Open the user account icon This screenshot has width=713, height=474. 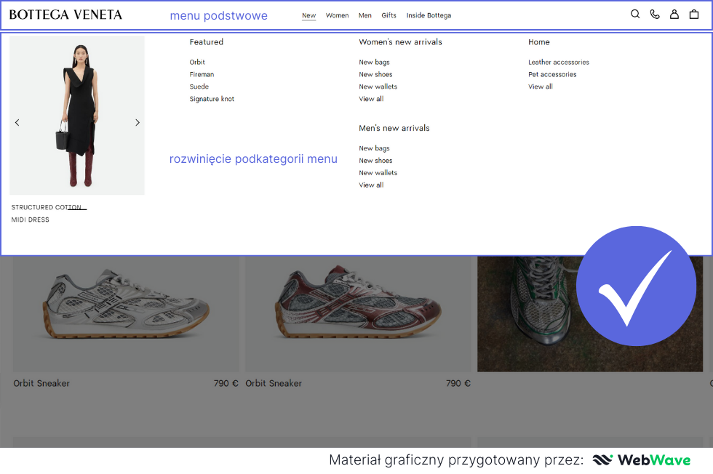tap(674, 15)
